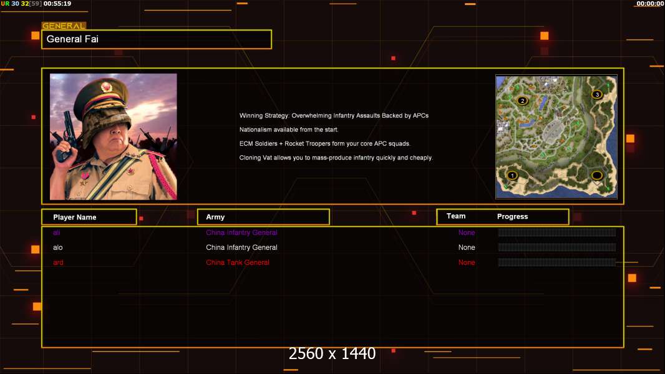Viewport: 665px width, 374px height.
Task: Click the loading progress bar for ali
Action: pyautogui.click(x=557, y=232)
